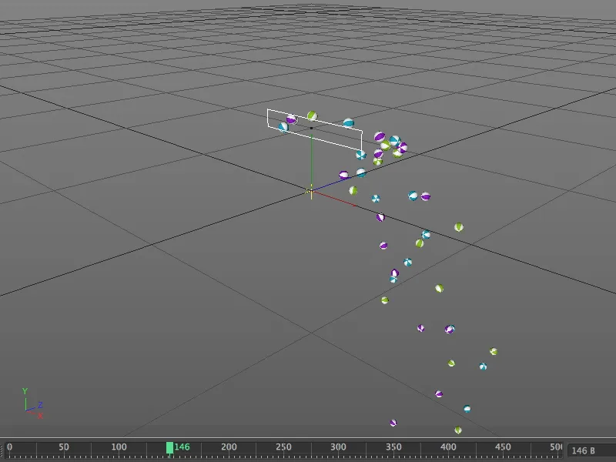Click frame 500 near the timeline's right end

(555, 445)
